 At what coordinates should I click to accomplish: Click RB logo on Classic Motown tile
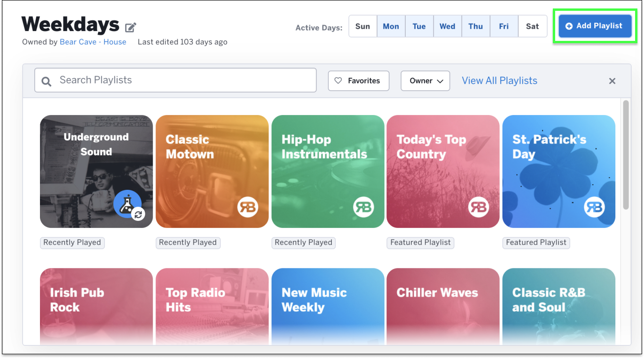[x=248, y=207]
